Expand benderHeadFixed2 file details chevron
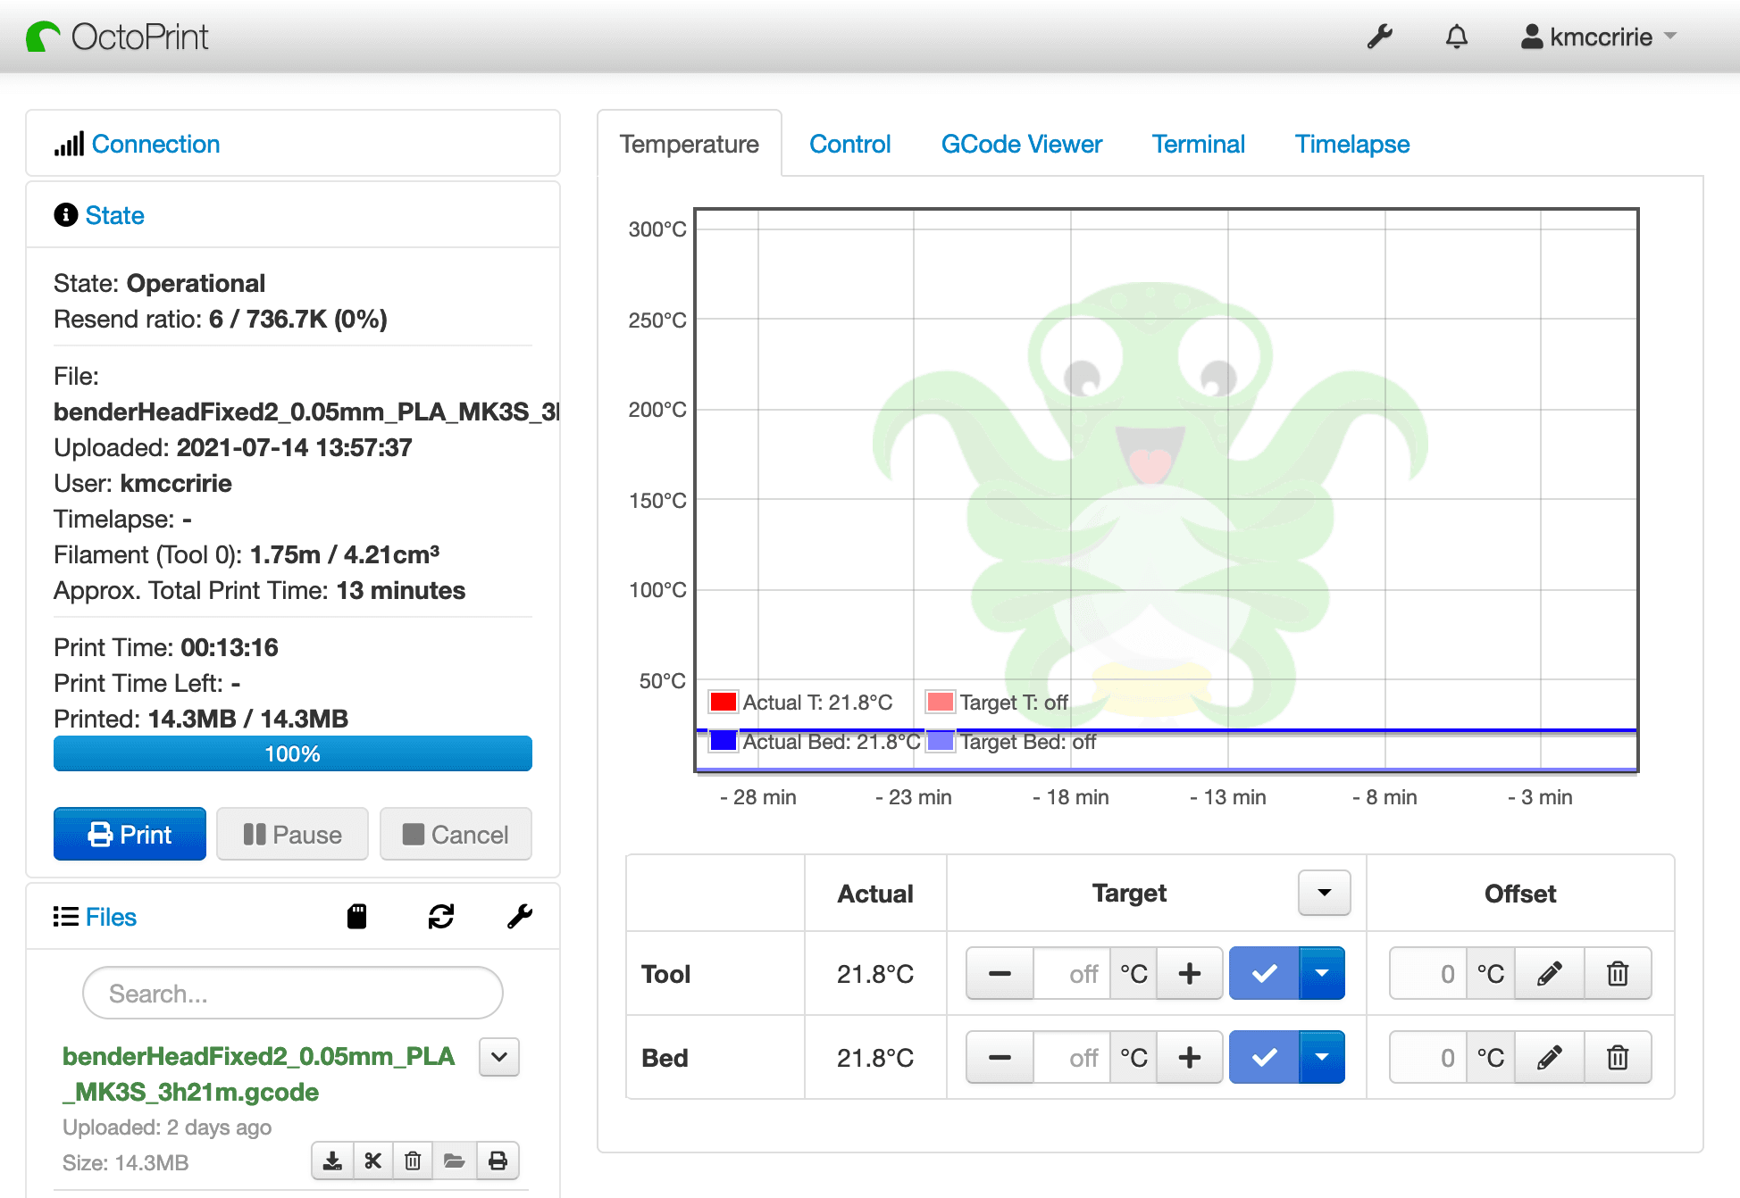This screenshot has height=1198, width=1740. [x=499, y=1057]
